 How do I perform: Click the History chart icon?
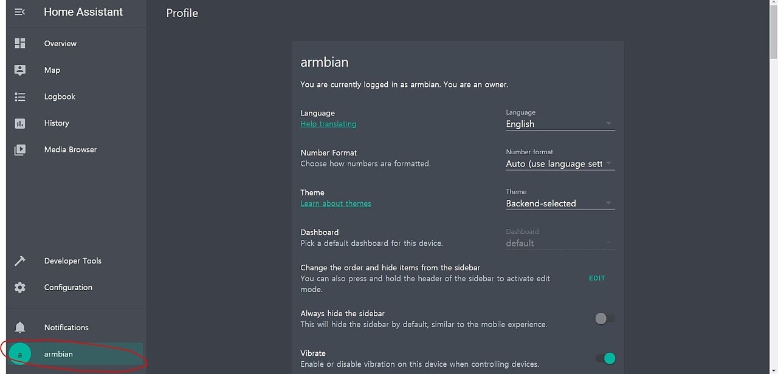click(20, 123)
